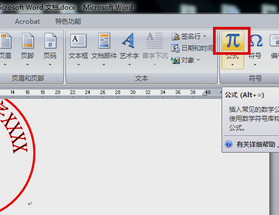Click the Header (页眉) icon
The image size is (279, 215).
click(5, 41)
